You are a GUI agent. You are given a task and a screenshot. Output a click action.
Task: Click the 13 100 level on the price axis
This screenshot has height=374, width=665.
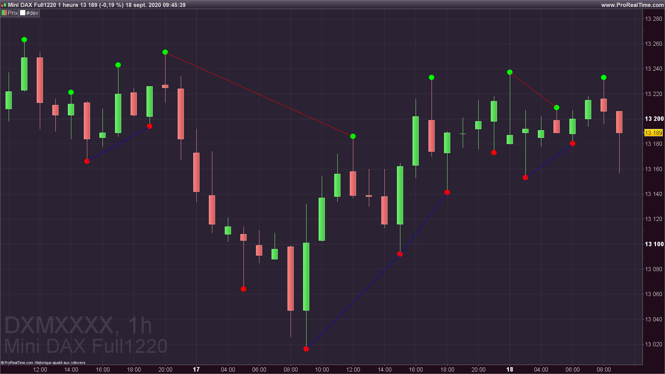click(x=654, y=244)
